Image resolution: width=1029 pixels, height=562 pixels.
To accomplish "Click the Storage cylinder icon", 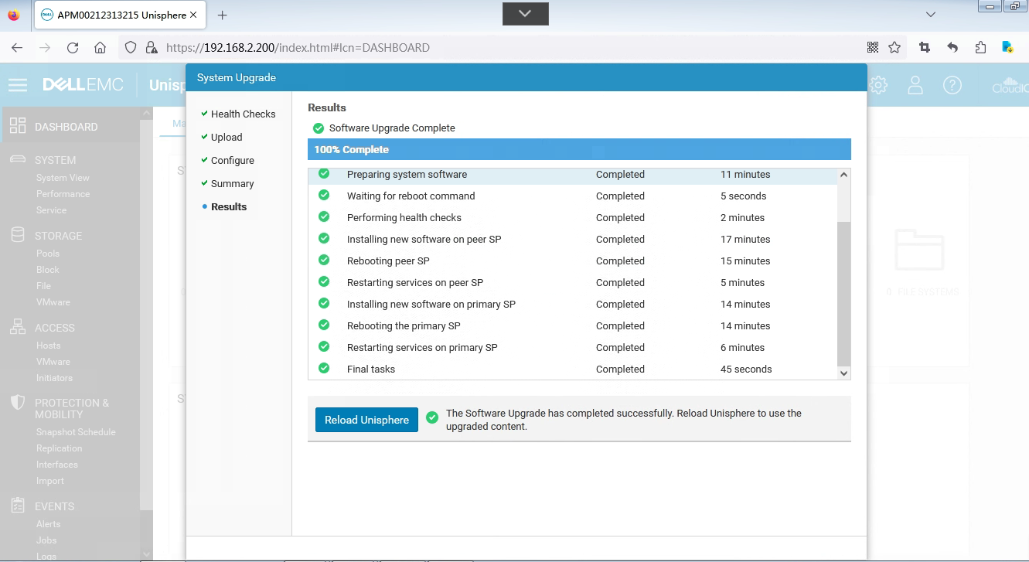I will pos(18,235).
